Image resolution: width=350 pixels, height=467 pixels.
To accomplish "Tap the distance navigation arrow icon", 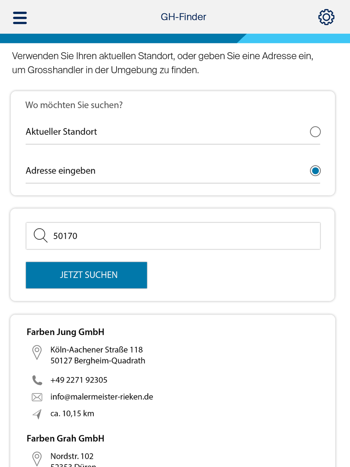I will (x=37, y=414).
